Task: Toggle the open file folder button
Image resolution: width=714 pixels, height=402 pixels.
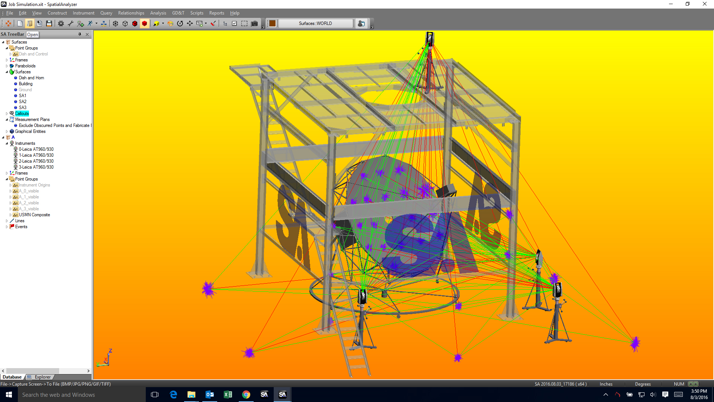Action: (30, 23)
